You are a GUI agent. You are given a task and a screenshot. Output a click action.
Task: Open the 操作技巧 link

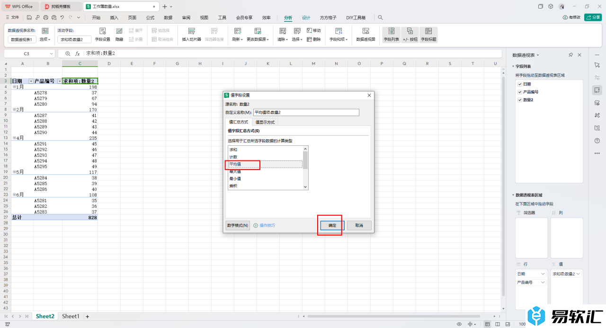point(267,225)
